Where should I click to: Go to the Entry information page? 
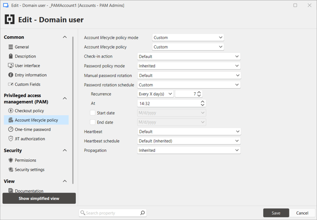click(x=36, y=75)
